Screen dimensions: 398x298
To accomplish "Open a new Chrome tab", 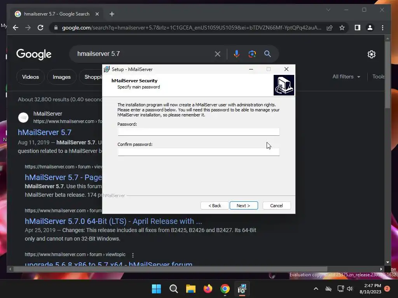I will (x=112, y=14).
